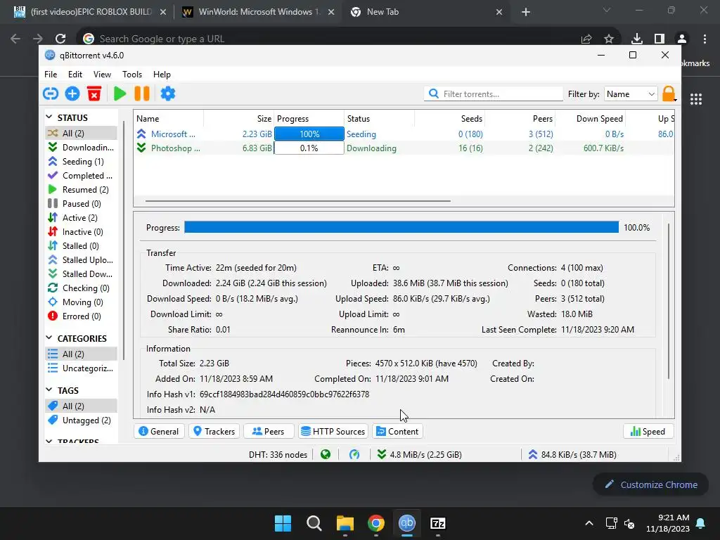Select Active (2) status filter
Viewport: 720px width, 540px height.
82,218
